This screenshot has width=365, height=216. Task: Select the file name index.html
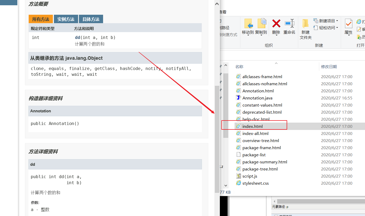(x=252, y=126)
